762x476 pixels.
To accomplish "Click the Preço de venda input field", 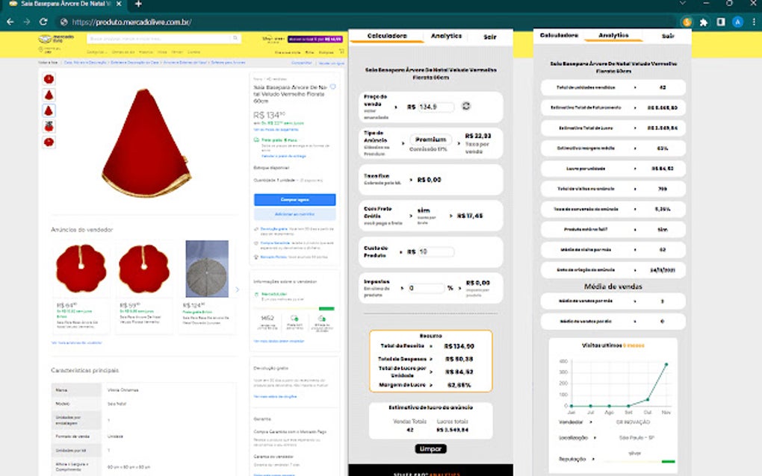I will (x=436, y=107).
